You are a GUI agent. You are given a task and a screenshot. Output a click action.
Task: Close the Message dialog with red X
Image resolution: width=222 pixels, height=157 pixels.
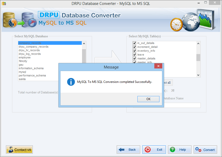coord(158,66)
